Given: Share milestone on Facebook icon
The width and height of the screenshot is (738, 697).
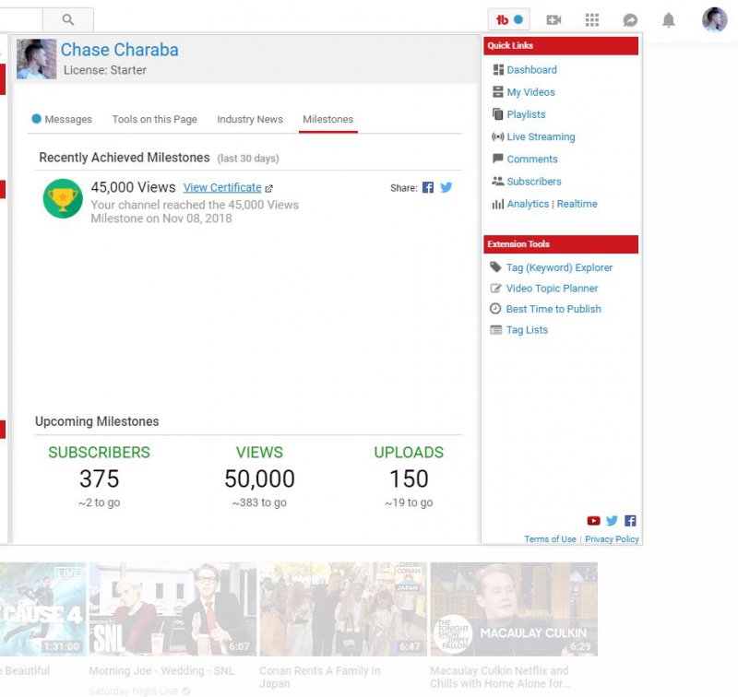Looking at the screenshot, I should [x=428, y=187].
